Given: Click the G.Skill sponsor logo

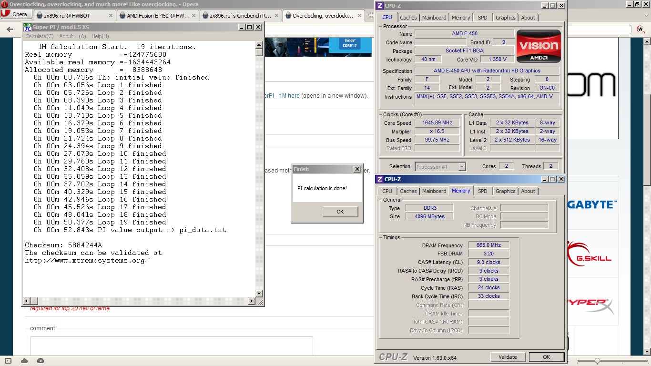Looking at the screenshot, I should [589, 254].
